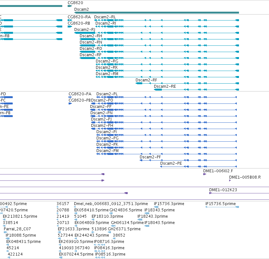Click IP08716.3prime EST label

point(109,242)
